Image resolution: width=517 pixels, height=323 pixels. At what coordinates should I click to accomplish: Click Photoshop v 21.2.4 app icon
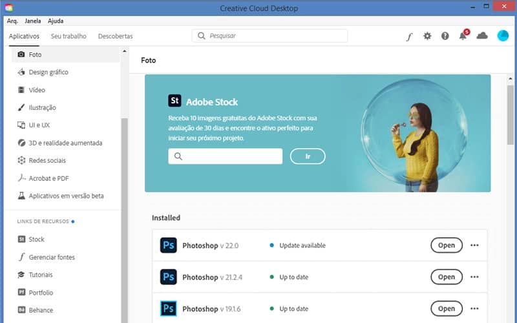(x=168, y=277)
